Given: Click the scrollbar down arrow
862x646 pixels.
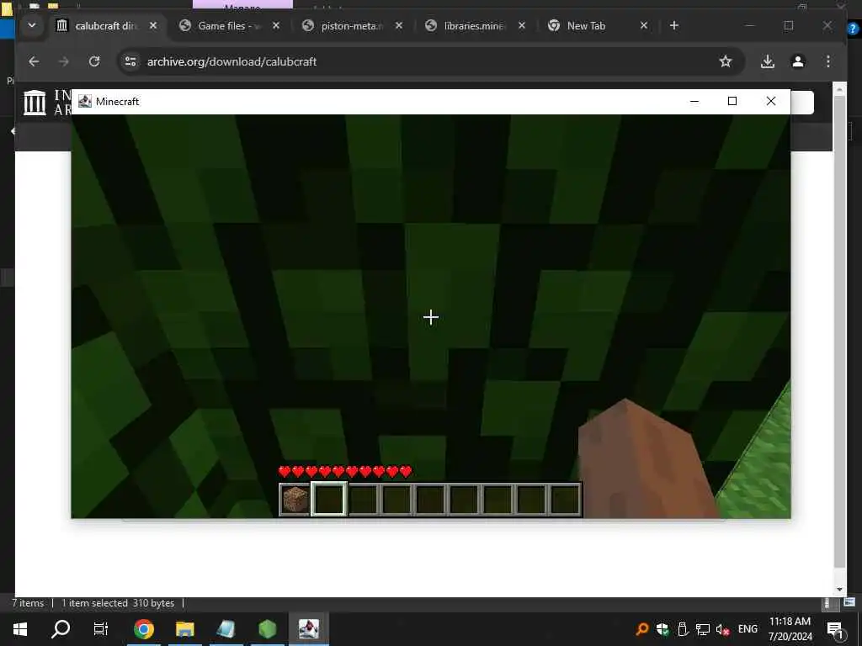Looking at the screenshot, I should (839, 589).
